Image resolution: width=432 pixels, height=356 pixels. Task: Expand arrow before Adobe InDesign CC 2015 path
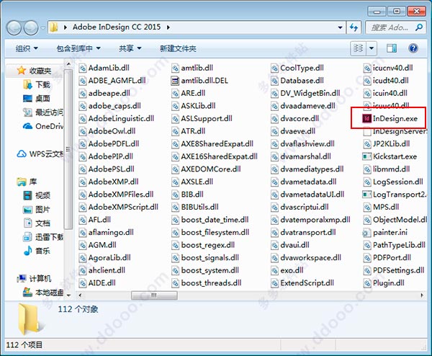pos(66,27)
